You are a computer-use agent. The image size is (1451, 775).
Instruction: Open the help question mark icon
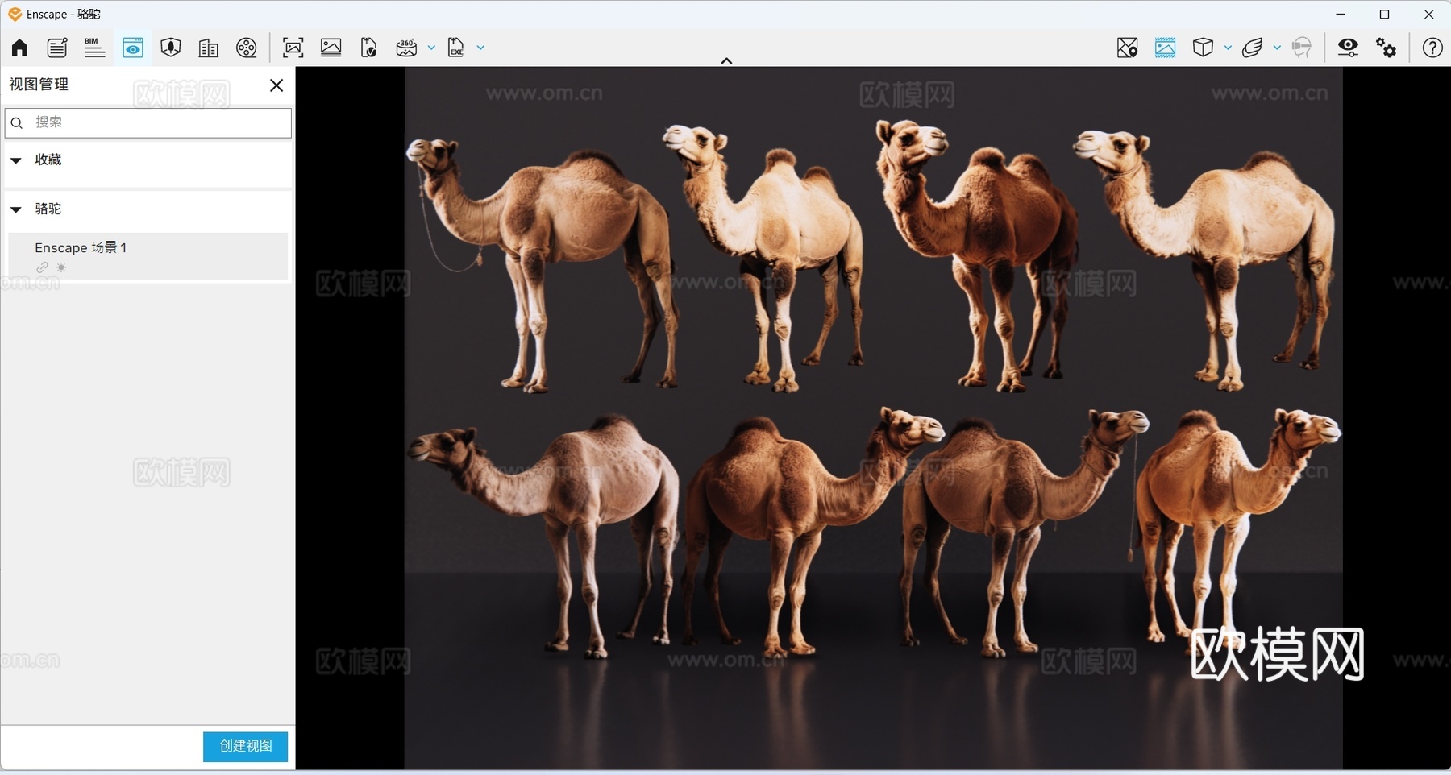point(1432,48)
